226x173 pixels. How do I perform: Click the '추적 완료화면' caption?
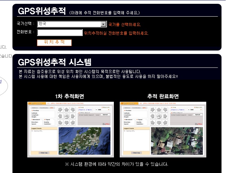[163, 96]
